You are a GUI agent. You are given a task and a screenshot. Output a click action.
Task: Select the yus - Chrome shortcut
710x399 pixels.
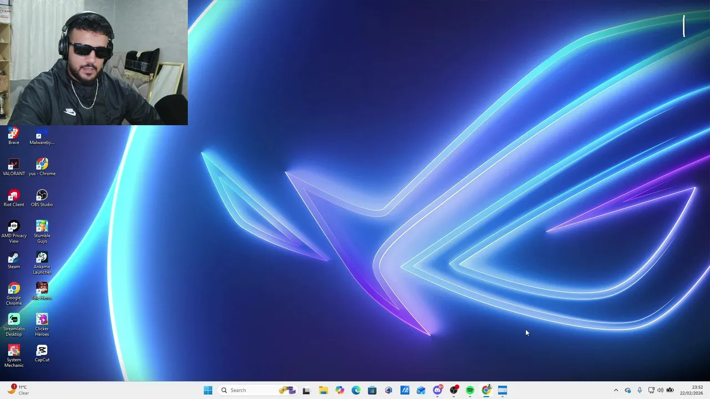(42, 167)
